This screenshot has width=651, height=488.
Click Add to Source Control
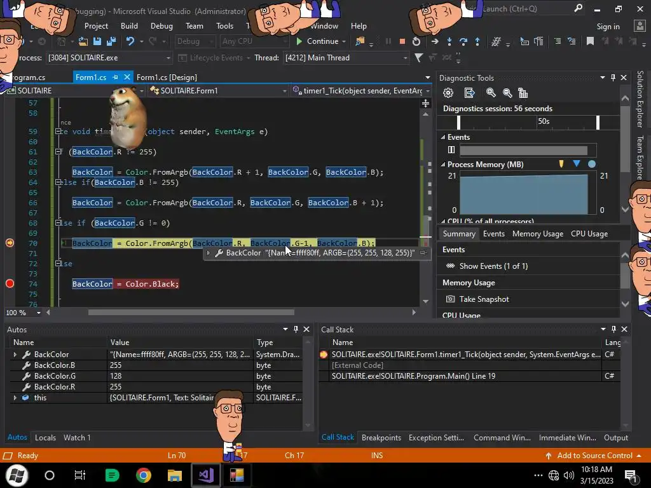point(594,455)
